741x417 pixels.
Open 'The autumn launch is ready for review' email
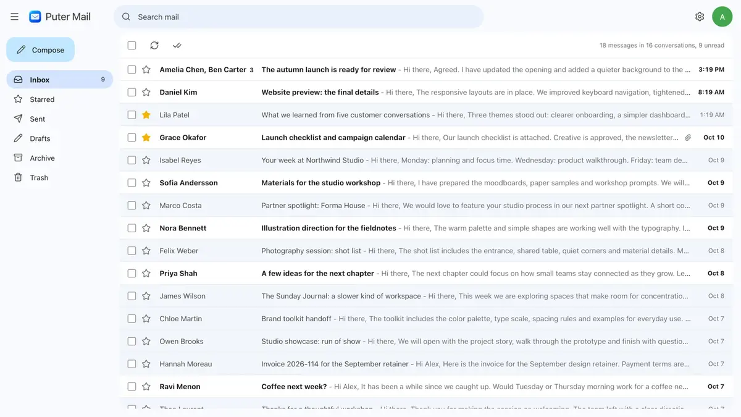point(426,70)
